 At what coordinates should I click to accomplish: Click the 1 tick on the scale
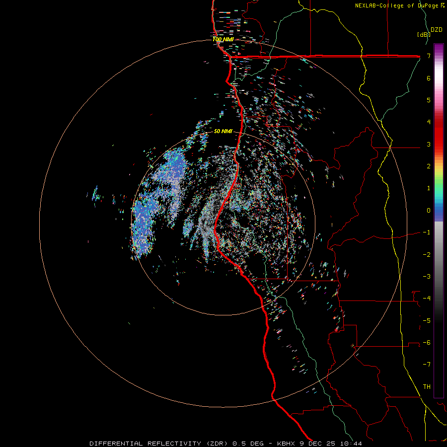pos(429,188)
